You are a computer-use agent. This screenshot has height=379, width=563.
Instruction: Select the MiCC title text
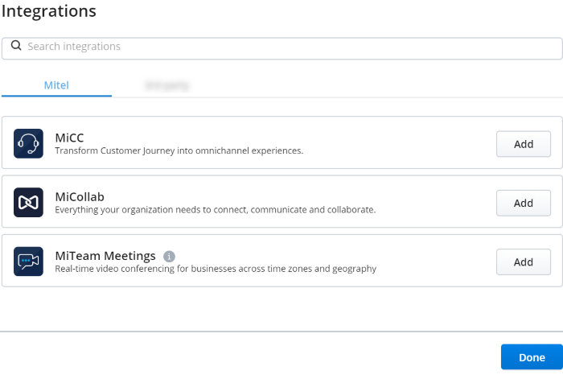click(69, 138)
